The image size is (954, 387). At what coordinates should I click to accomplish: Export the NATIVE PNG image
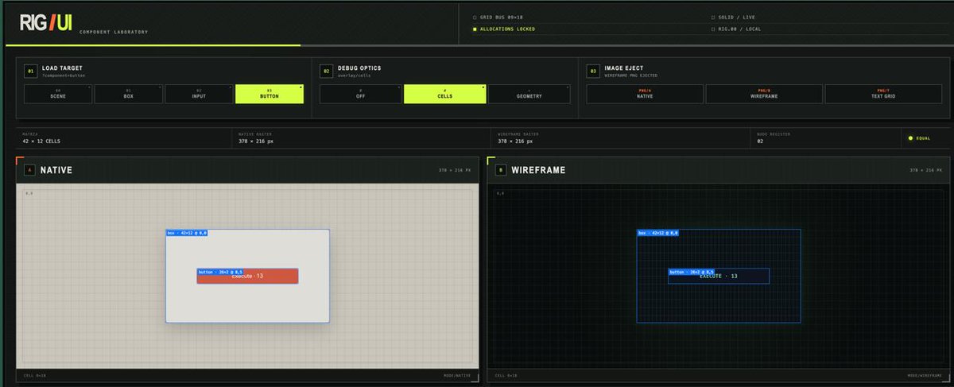pos(645,94)
